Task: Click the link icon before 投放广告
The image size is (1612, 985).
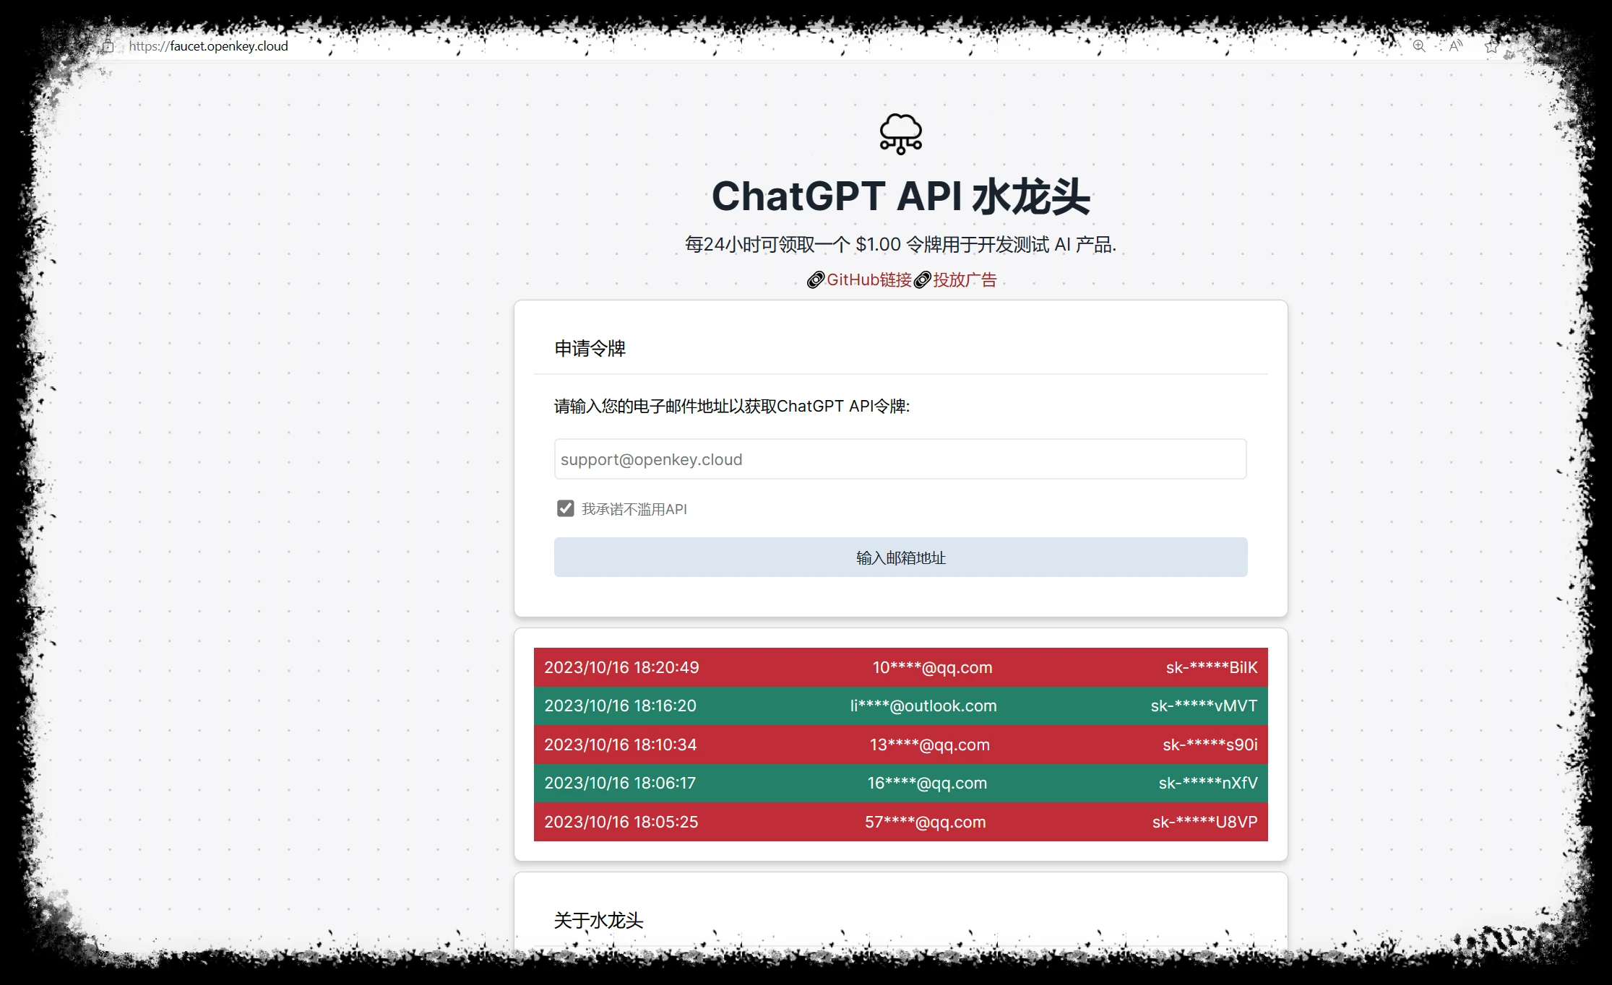Action: coord(923,280)
